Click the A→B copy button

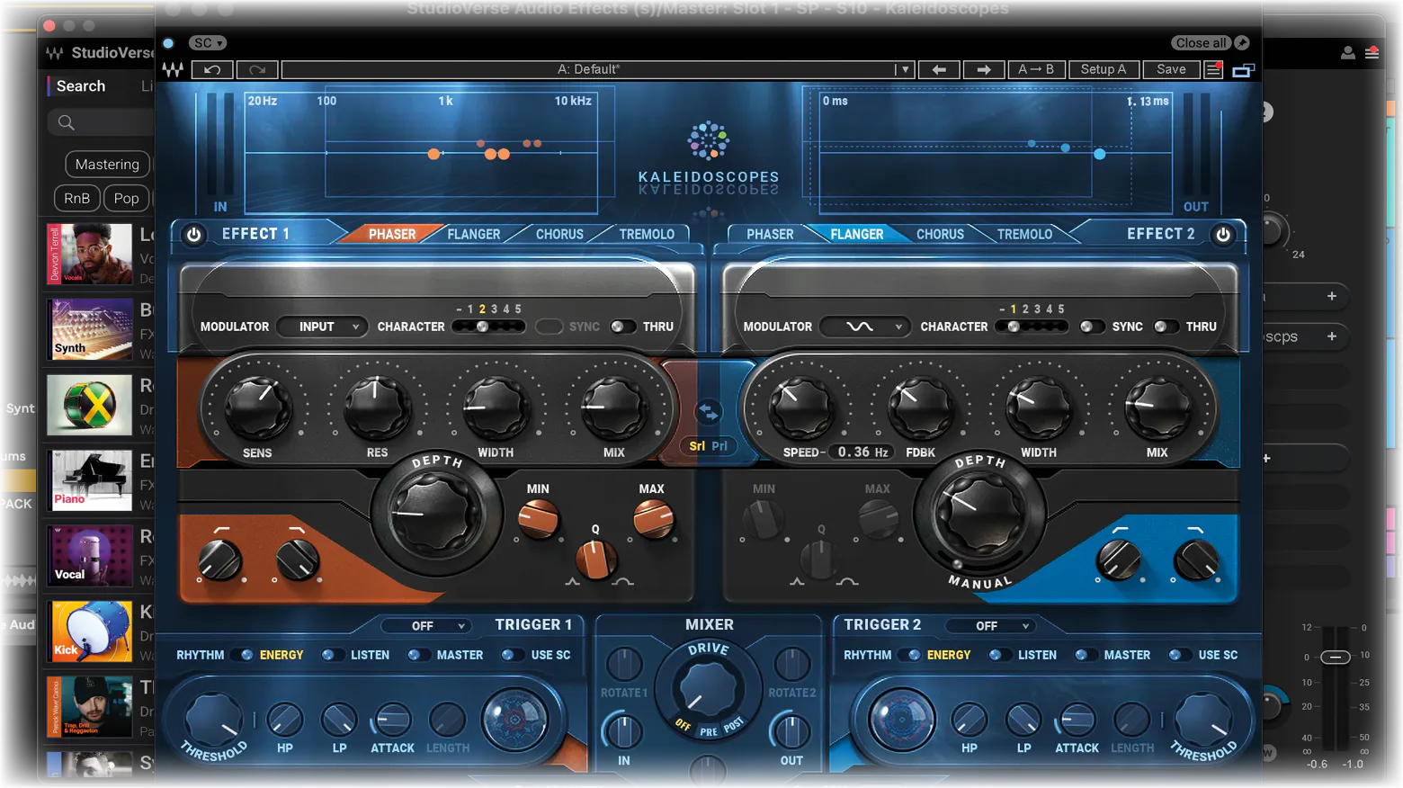click(1036, 69)
